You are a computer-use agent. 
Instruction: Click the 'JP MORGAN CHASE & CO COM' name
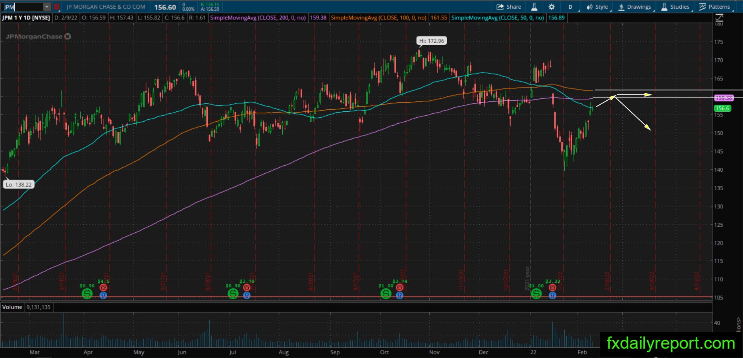106,7
